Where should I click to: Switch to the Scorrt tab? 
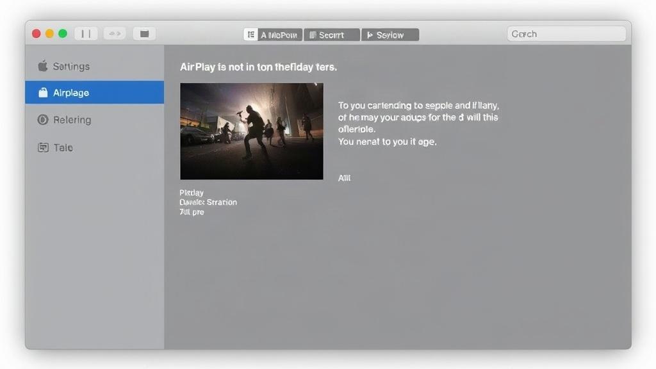tap(332, 35)
